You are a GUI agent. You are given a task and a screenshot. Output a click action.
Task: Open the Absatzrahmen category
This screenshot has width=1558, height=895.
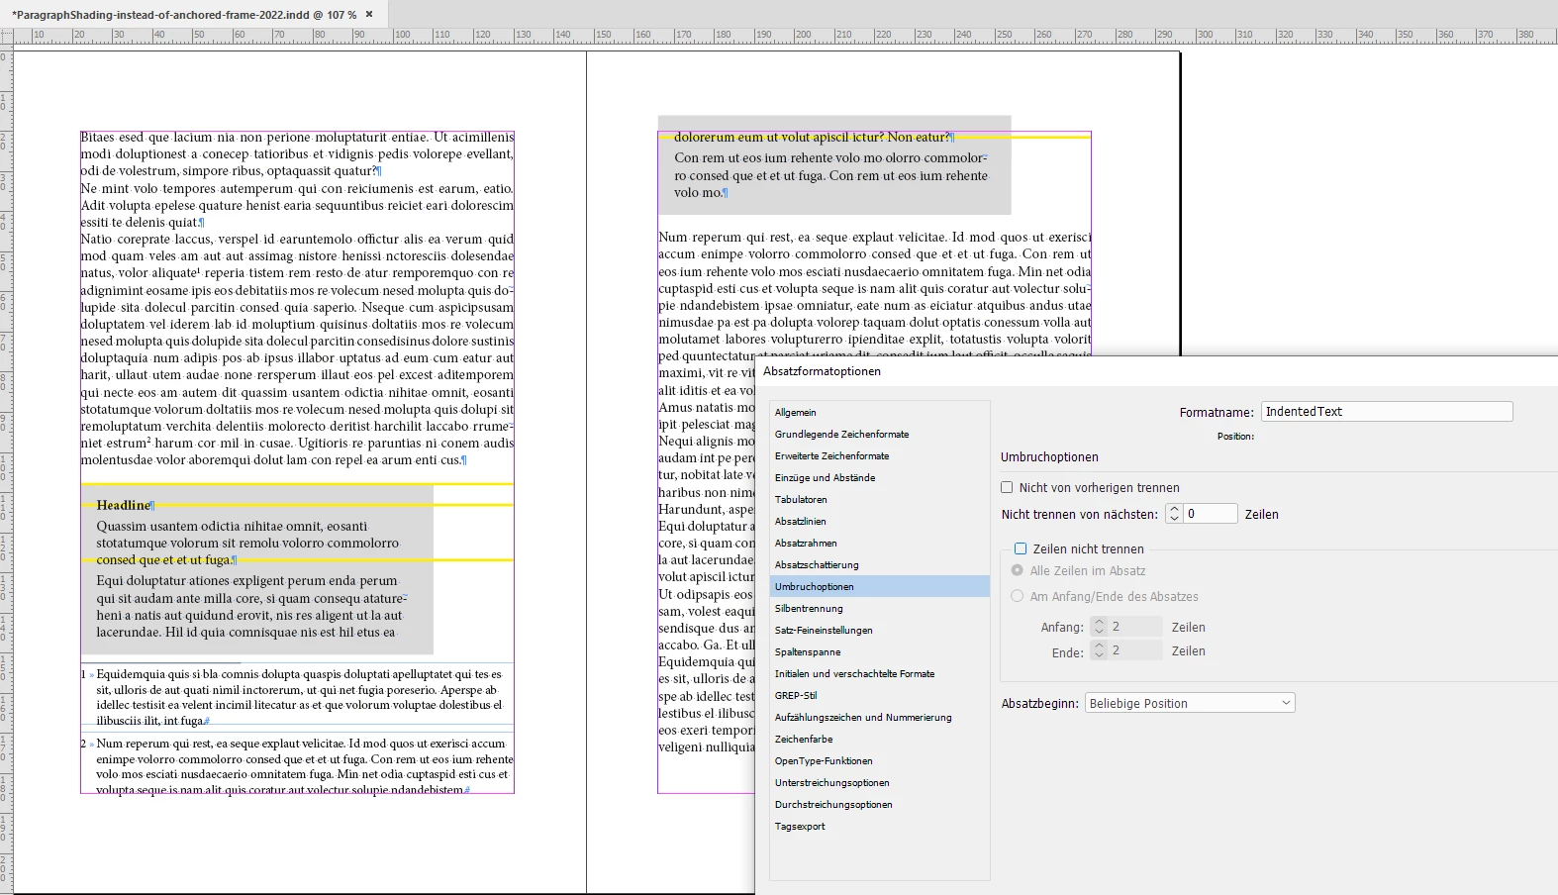(x=879, y=543)
